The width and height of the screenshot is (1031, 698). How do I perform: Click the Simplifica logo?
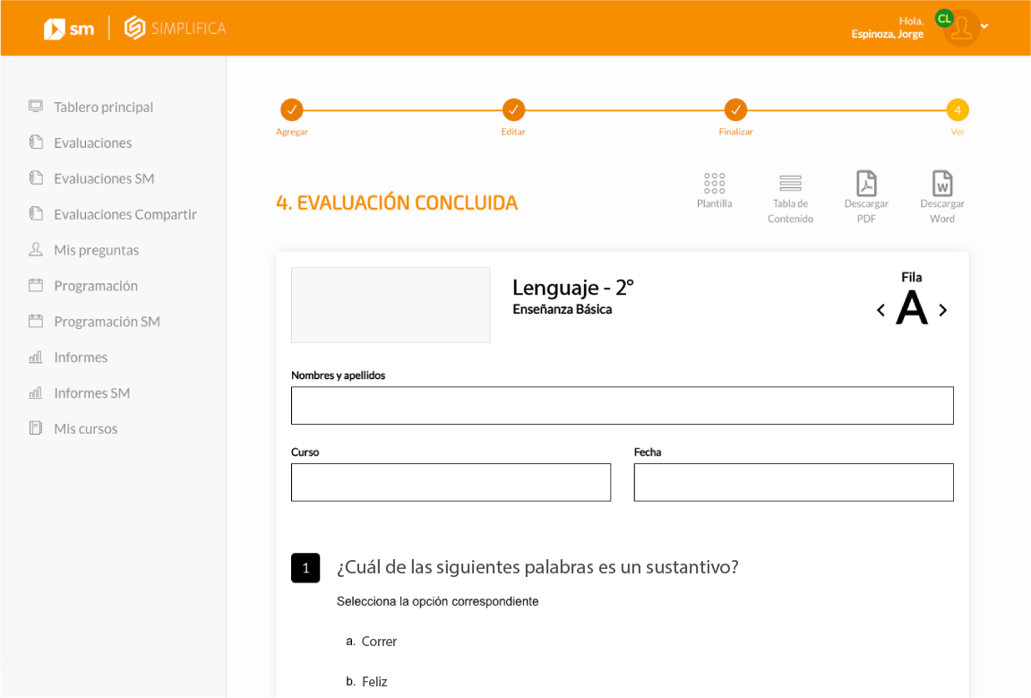pos(175,29)
